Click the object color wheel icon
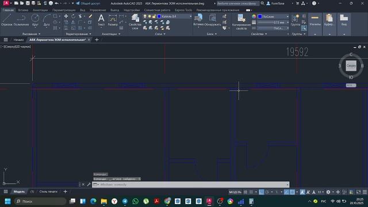Image resolution: width=368 pixels, height=207 pixels. [x=254, y=17]
